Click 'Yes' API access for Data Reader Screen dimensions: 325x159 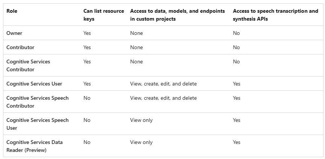click(x=237, y=142)
